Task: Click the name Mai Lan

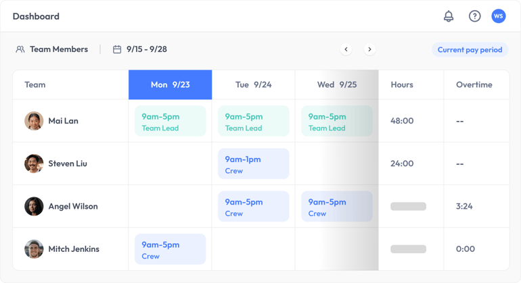Action: click(x=63, y=121)
